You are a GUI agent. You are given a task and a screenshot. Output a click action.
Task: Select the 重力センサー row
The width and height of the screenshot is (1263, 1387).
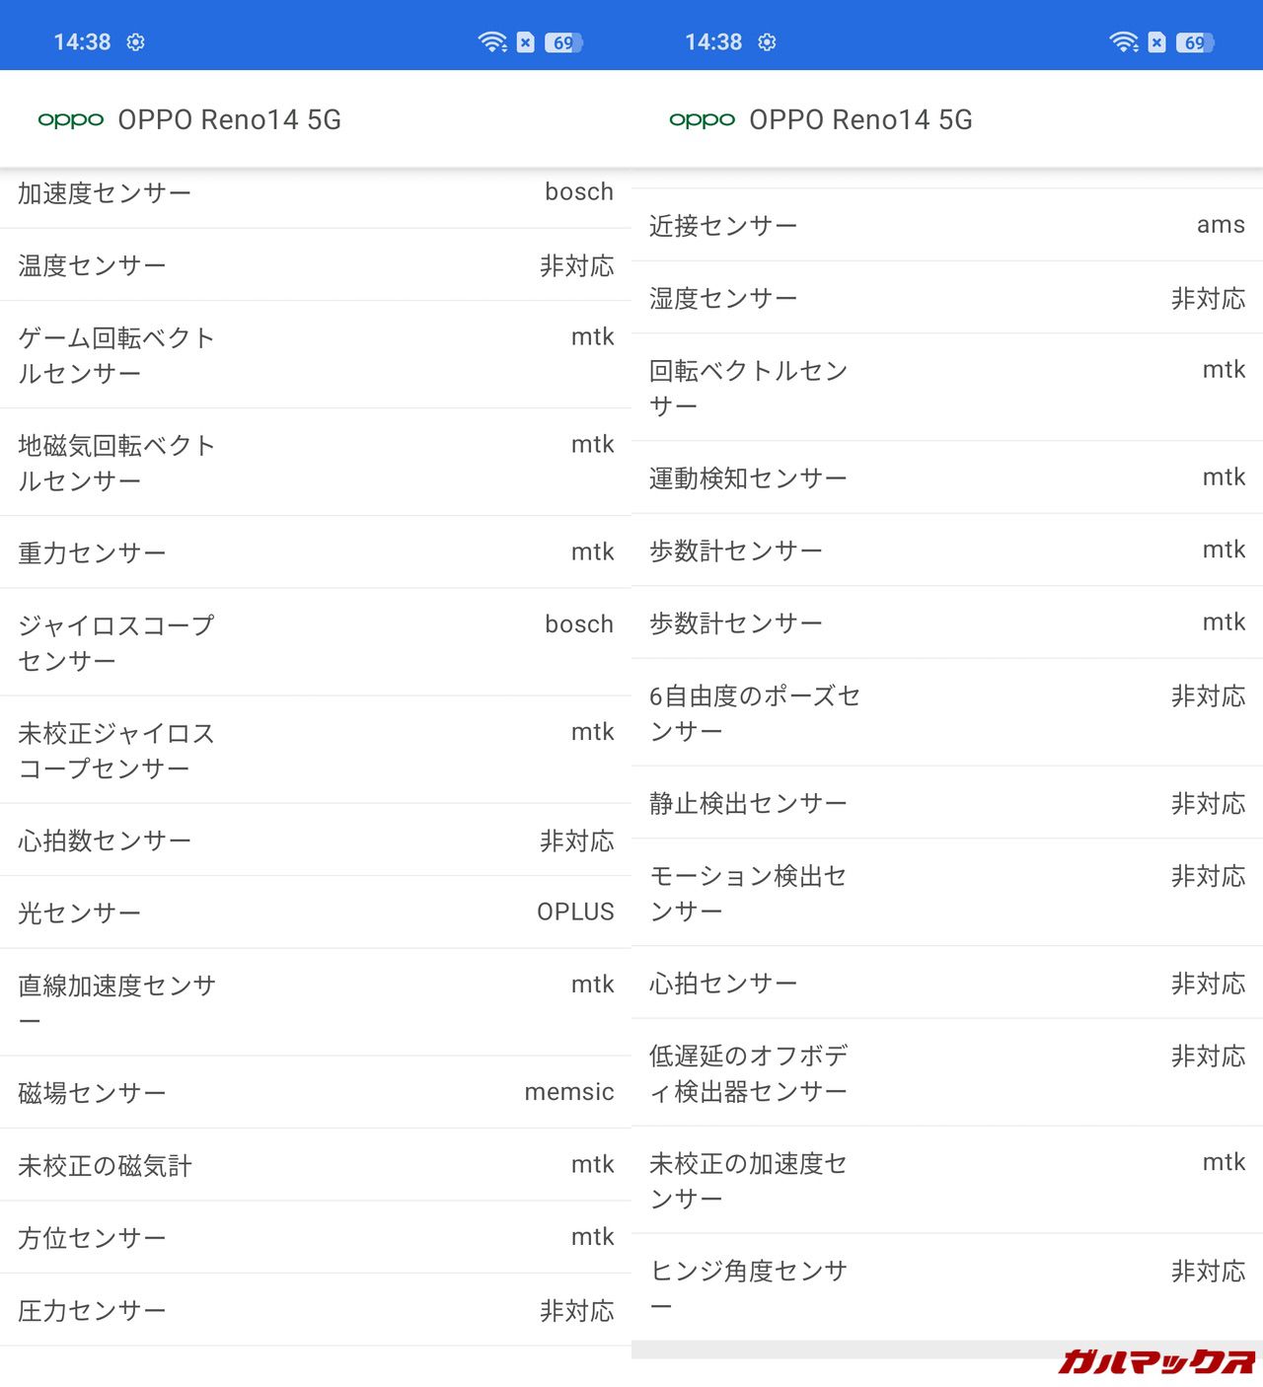316,552
